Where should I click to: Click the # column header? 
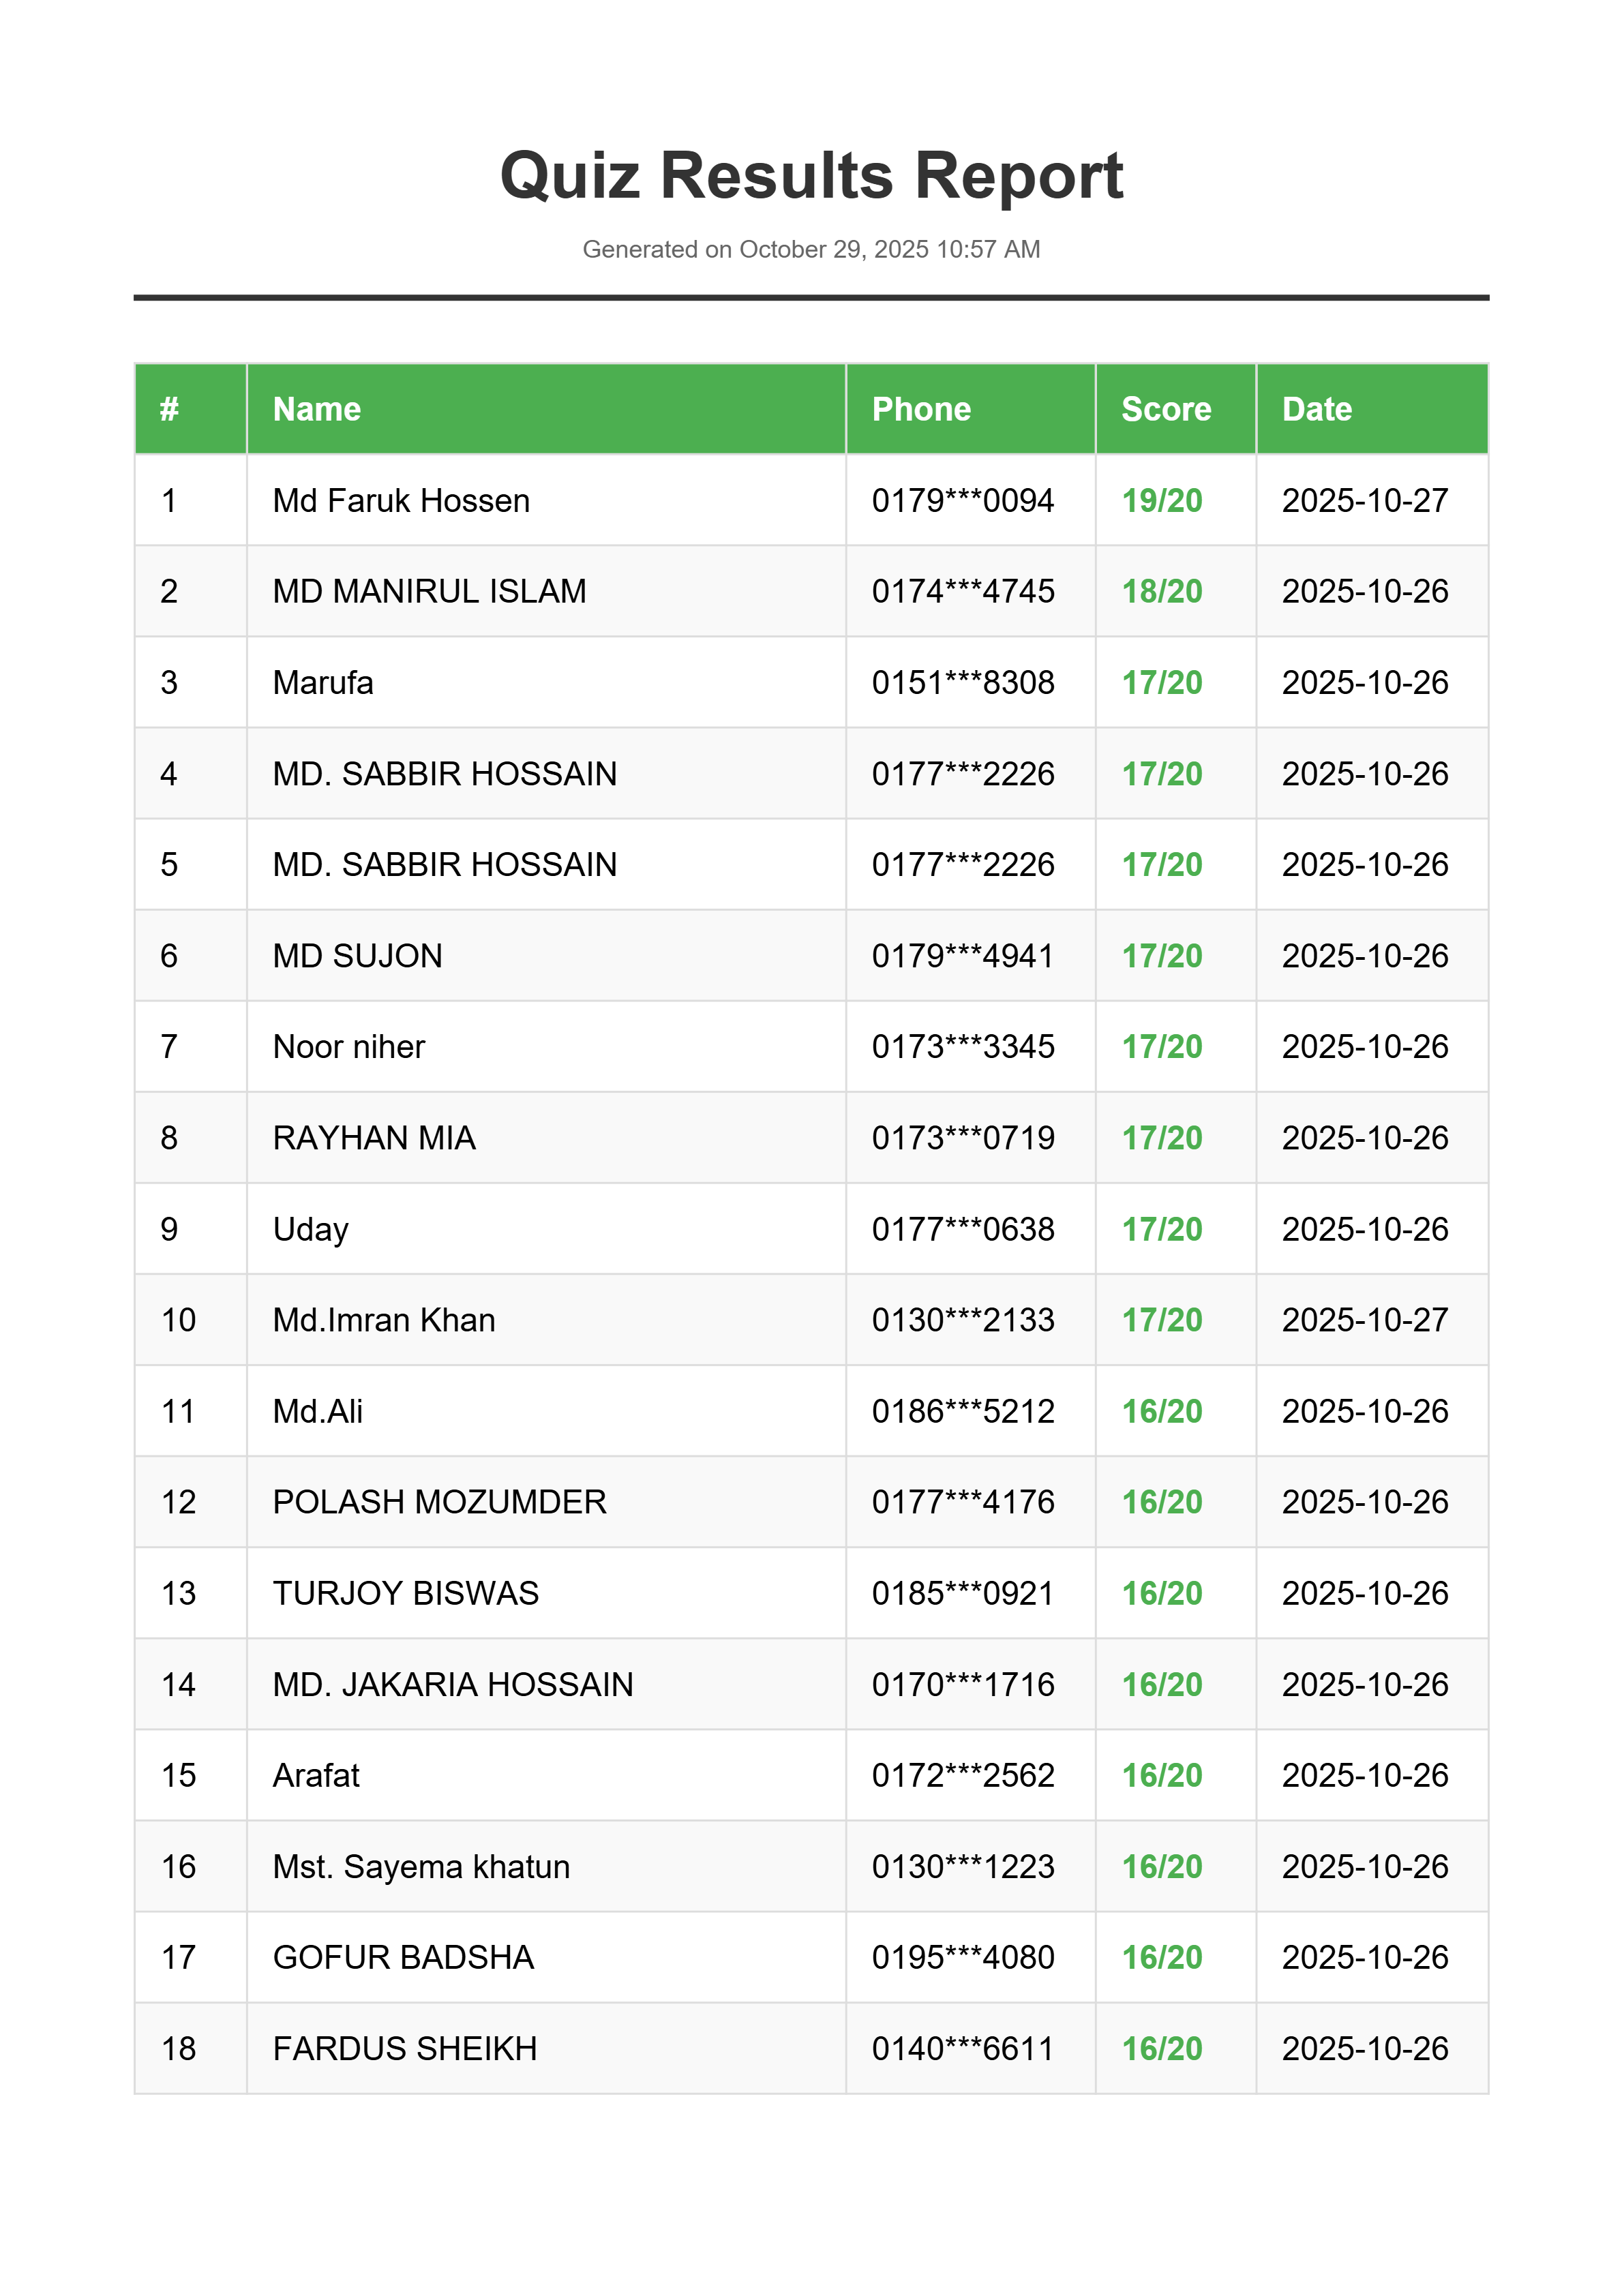(169, 409)
